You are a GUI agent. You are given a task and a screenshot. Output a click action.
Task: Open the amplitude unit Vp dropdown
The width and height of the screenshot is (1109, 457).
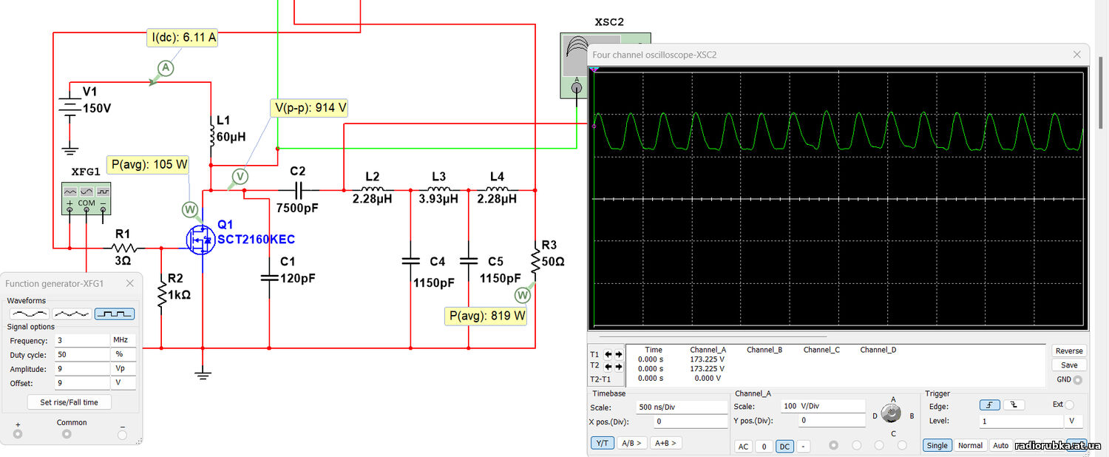click(123, 368)
